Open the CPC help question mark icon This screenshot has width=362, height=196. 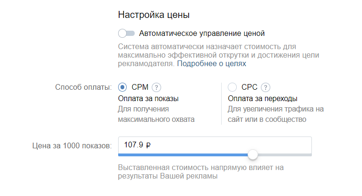266,87
